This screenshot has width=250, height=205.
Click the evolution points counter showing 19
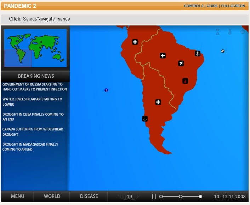129,197
